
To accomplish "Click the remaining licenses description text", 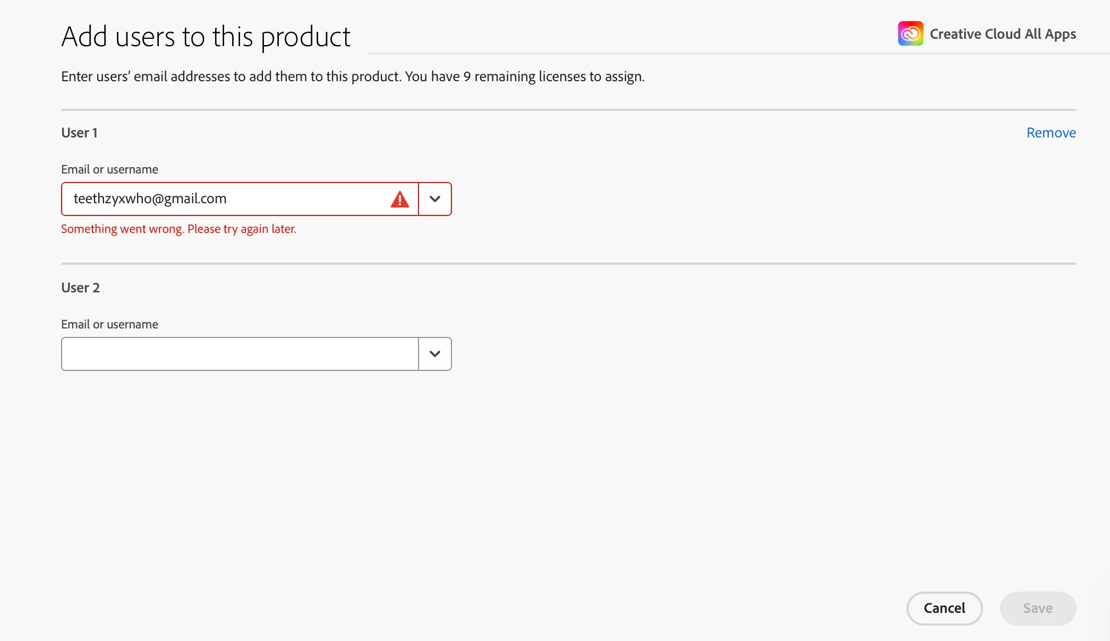I will point(353,76).
